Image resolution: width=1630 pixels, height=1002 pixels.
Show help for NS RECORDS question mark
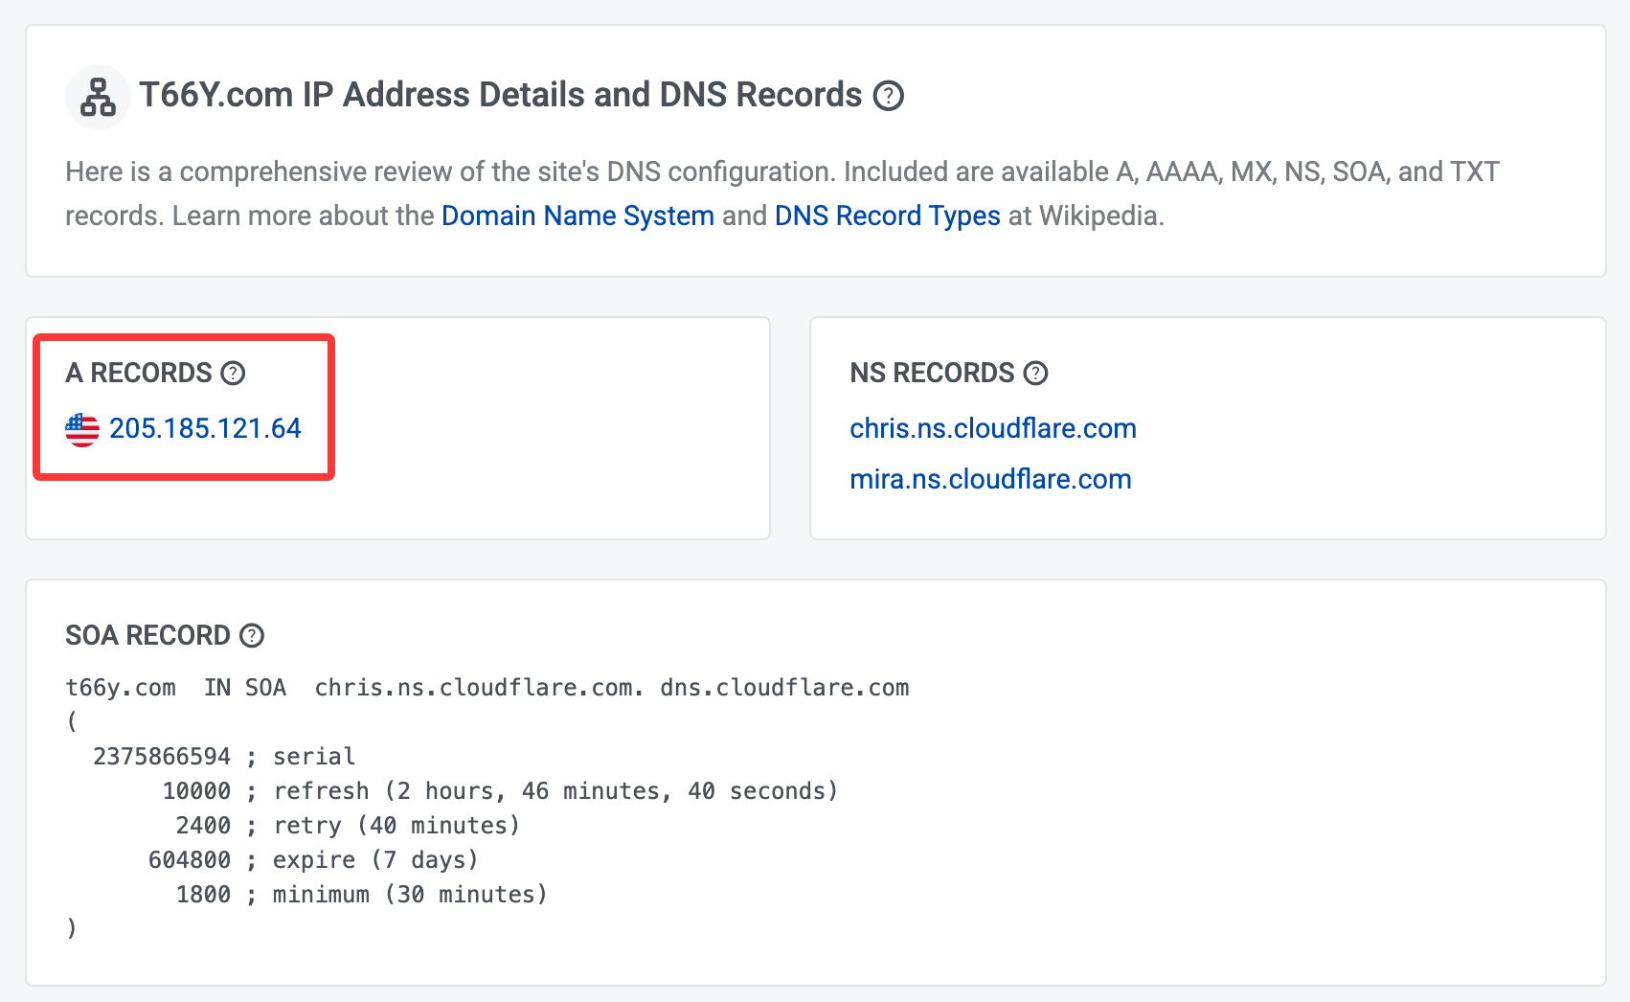tap(1035, 373)
